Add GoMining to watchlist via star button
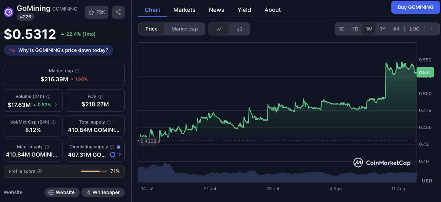The width and height of the screenshot is (441, 202). click(96, 12)
